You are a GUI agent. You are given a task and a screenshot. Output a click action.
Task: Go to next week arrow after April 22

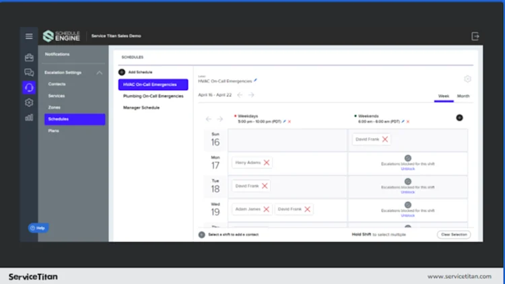[x=251, y=95]
